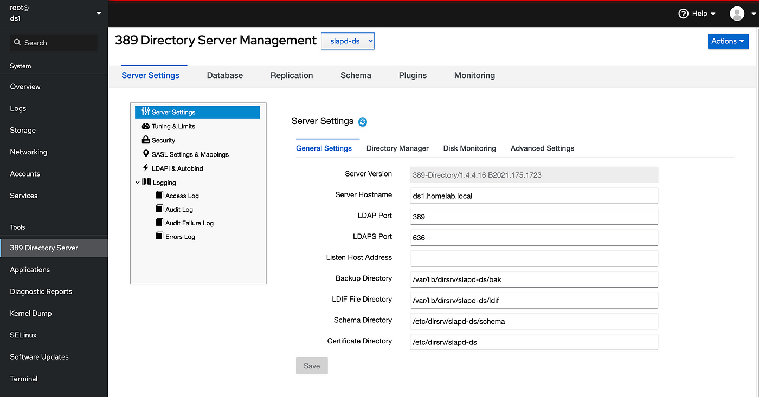Open Logs in the sidebar
Viewport: 759px width, 397px height.
tap(54, 108)
